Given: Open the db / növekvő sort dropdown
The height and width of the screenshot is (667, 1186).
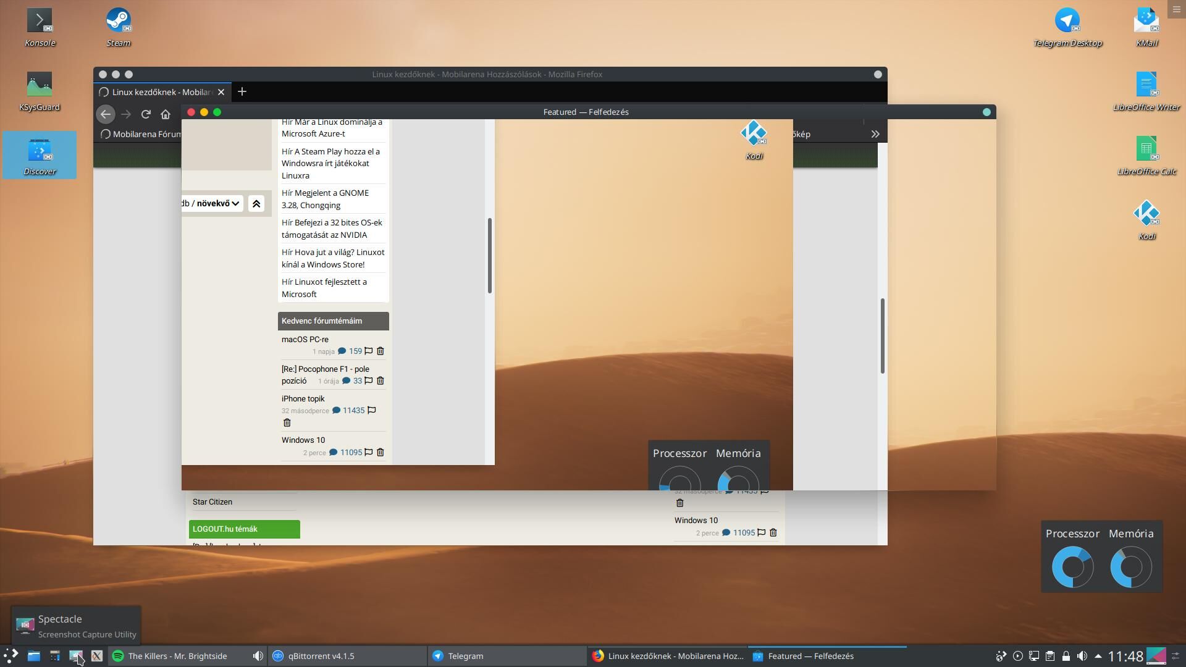Looking at the screenshot, I should click(211, 203).
